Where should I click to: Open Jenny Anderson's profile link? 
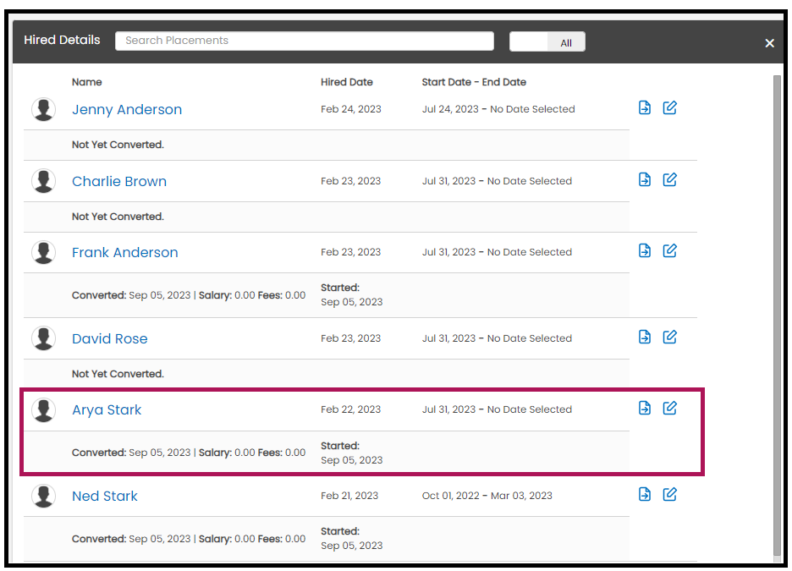click(127, 110)
